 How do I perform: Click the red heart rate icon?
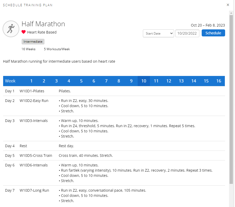[x=24, y=32]
